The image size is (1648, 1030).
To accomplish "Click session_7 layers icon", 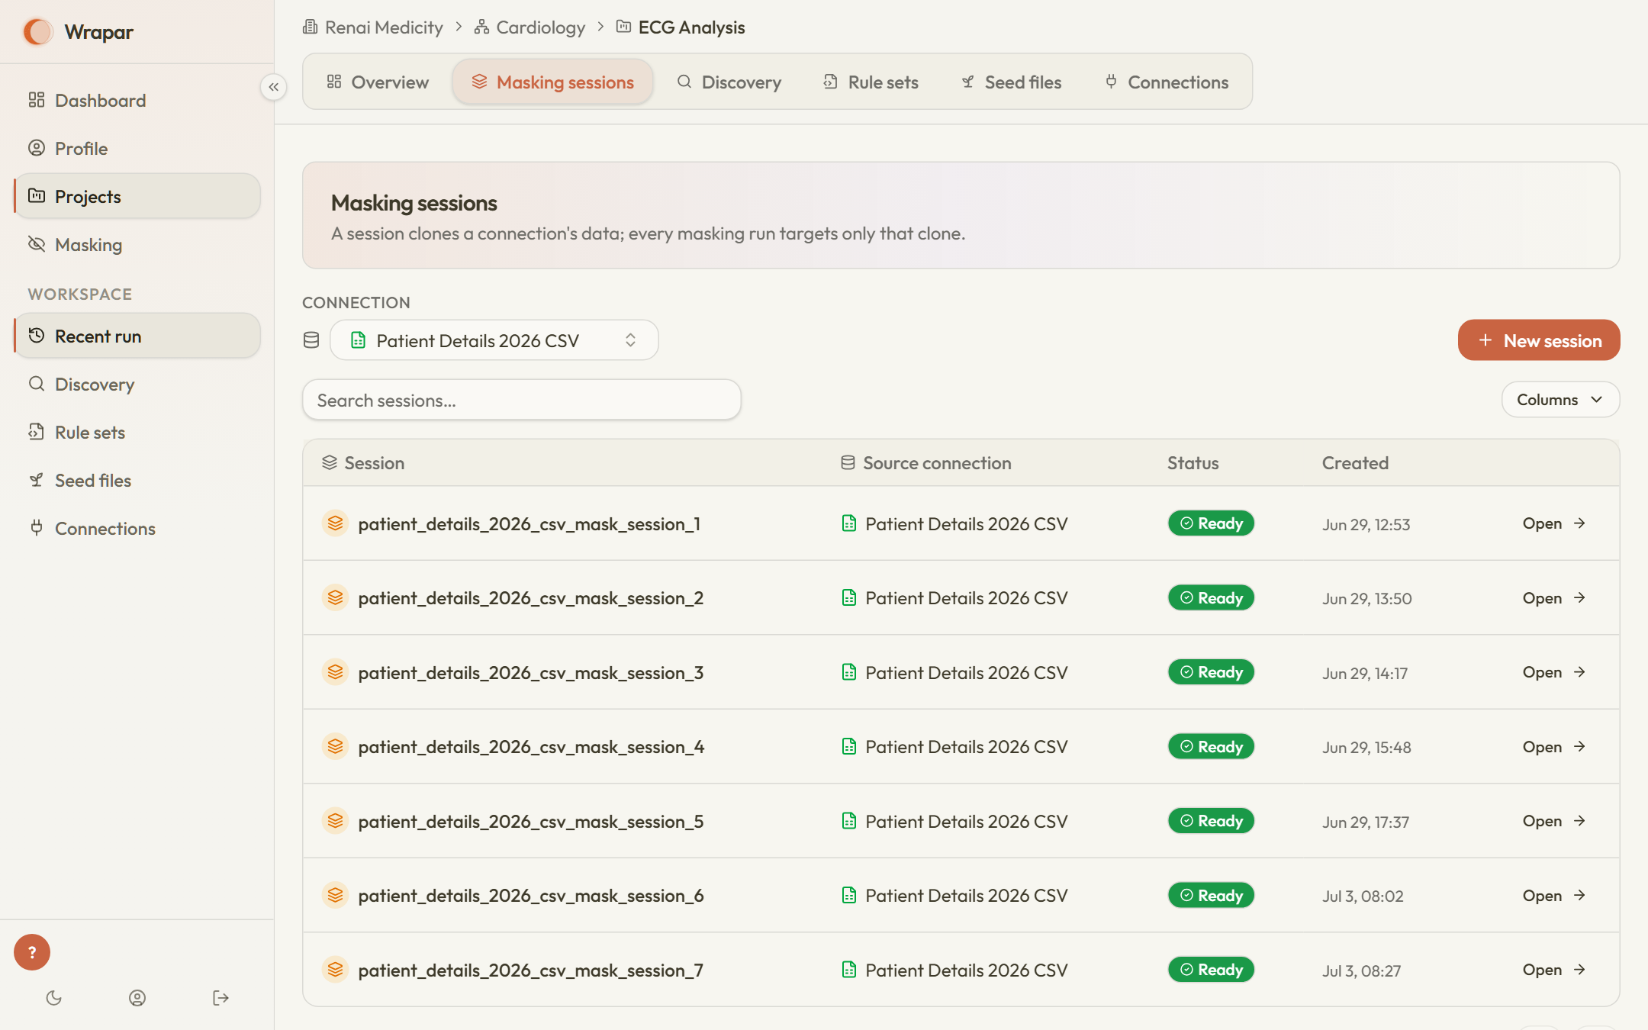I will tap(335, 970).
